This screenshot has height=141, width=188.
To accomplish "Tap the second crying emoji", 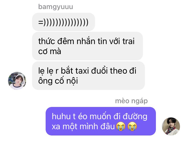I will [x=132, y=126].
